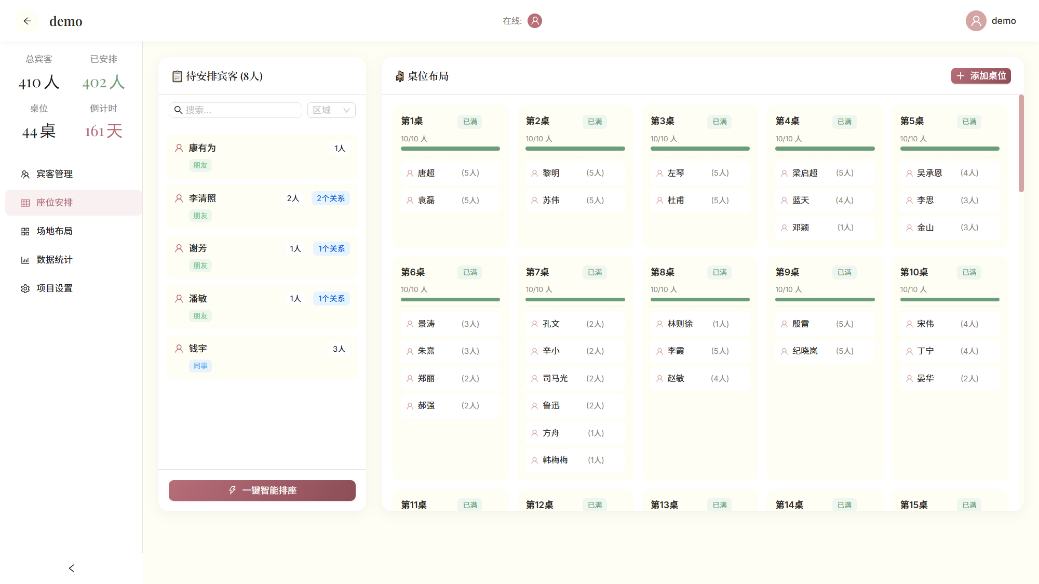Image resolution: width=1039 pixels, height=584 pixels.
Task: Click the person icon beside 唐超
Action: click(x=410, y=173)
